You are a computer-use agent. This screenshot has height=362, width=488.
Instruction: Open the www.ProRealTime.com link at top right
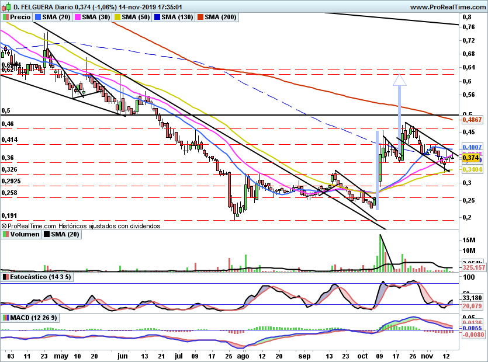tap(447, 7)
